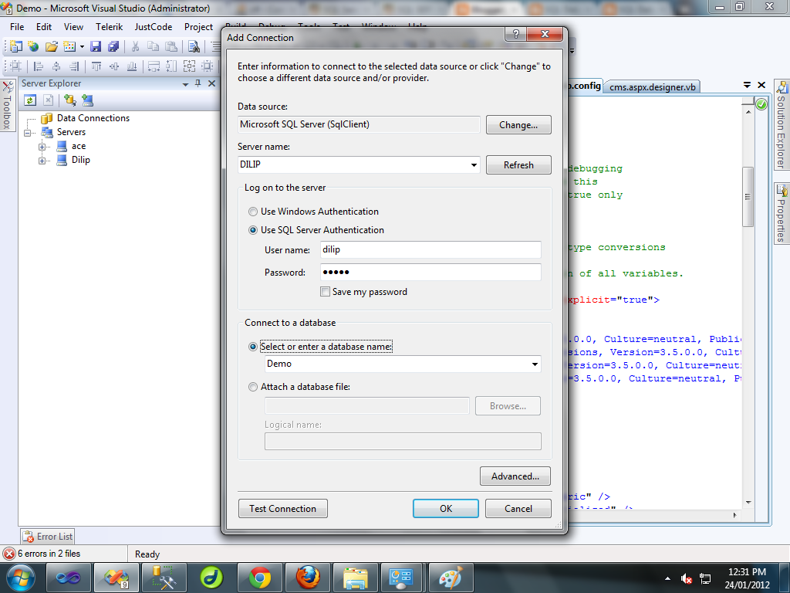Click the New Web Site globe icon
Image resolution: width=790 pixels, height=593 pixels.
33,47
